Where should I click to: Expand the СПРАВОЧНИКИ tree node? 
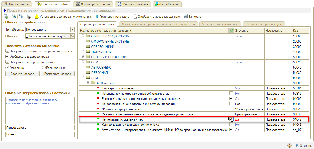[x=83, y=46]
